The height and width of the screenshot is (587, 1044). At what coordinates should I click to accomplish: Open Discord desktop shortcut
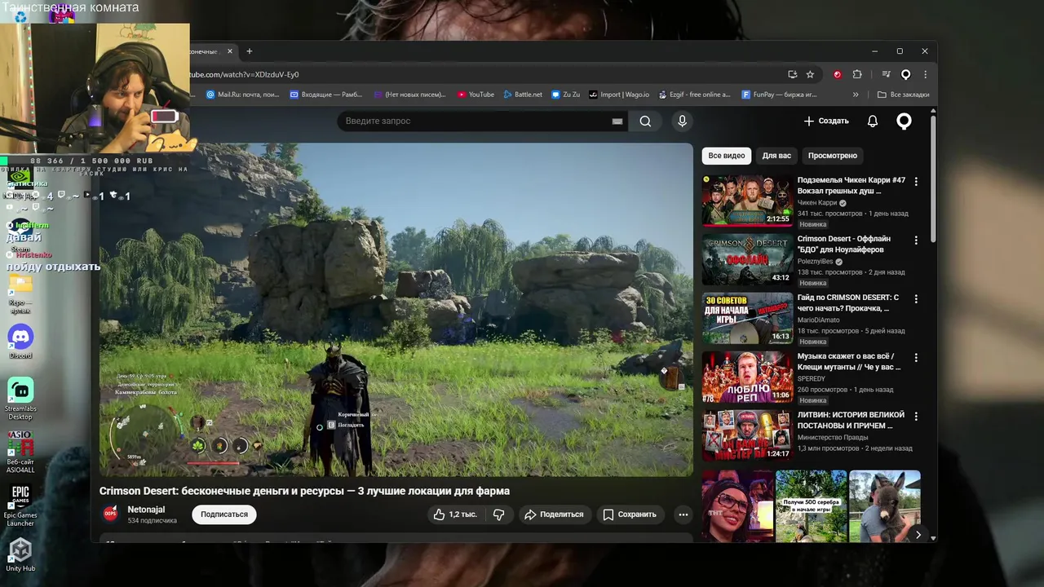[20, 341]
